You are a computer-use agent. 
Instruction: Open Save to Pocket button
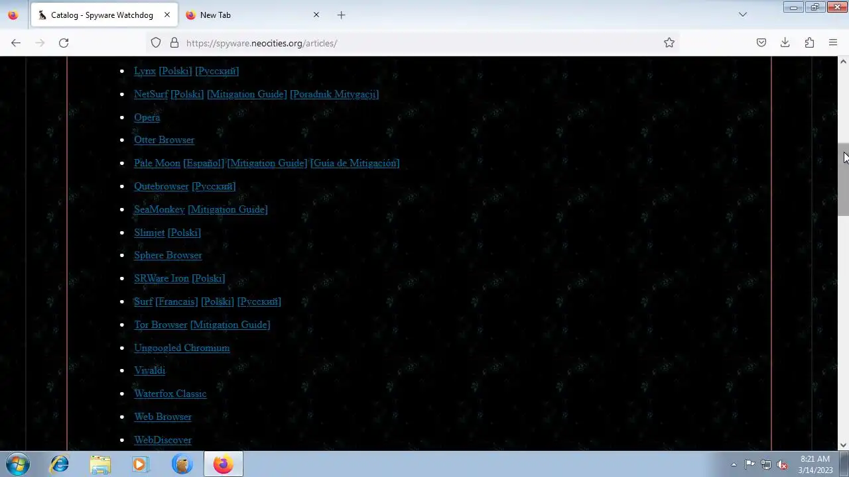click(761, 42)
